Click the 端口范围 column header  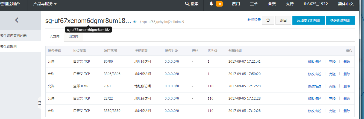click(110, 51)
